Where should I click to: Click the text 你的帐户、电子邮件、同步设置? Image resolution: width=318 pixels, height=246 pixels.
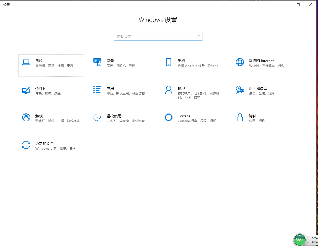tap(198, 96)
